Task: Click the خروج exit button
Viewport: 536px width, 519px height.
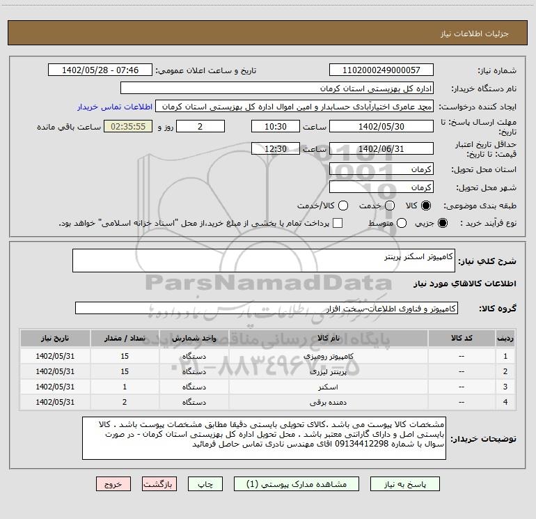Action: coord(113,484)
